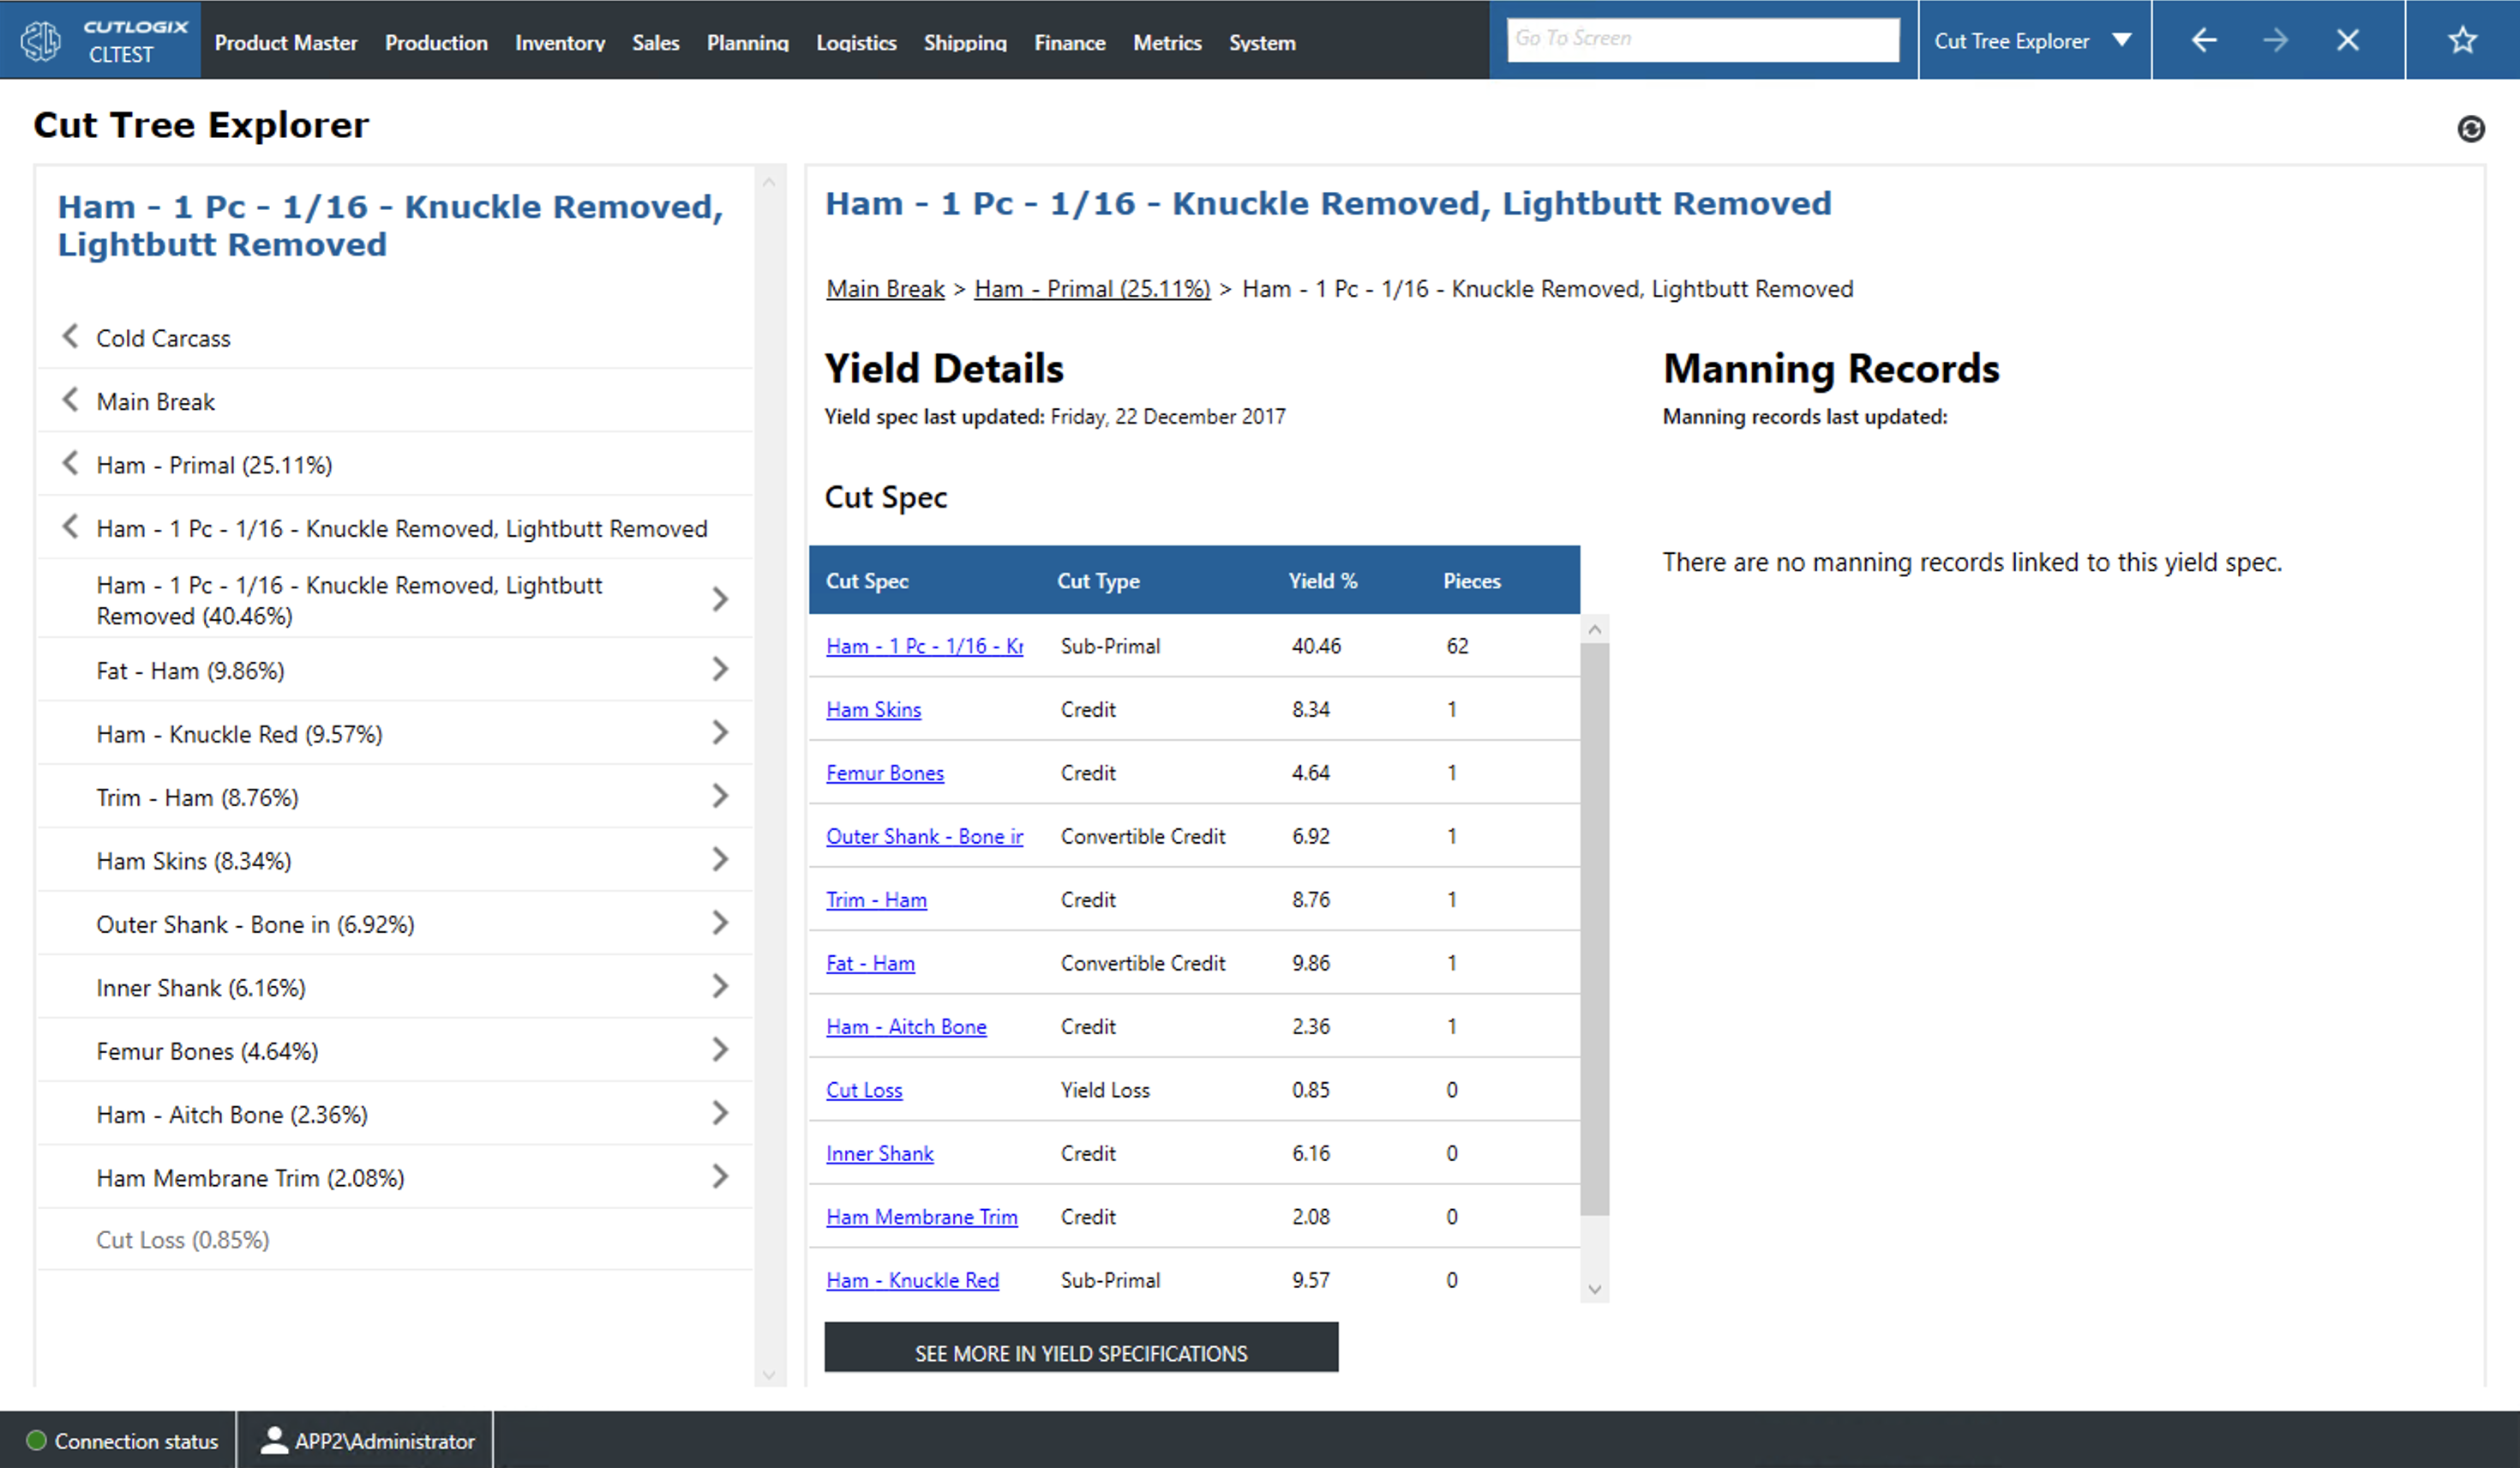
Task: Navigate forward using the right arrow icon
Action: click(2276, 40)
